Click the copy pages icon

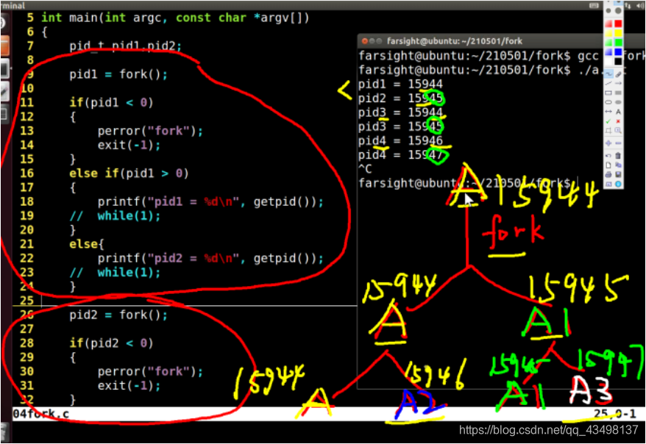[x=618, y=165]
